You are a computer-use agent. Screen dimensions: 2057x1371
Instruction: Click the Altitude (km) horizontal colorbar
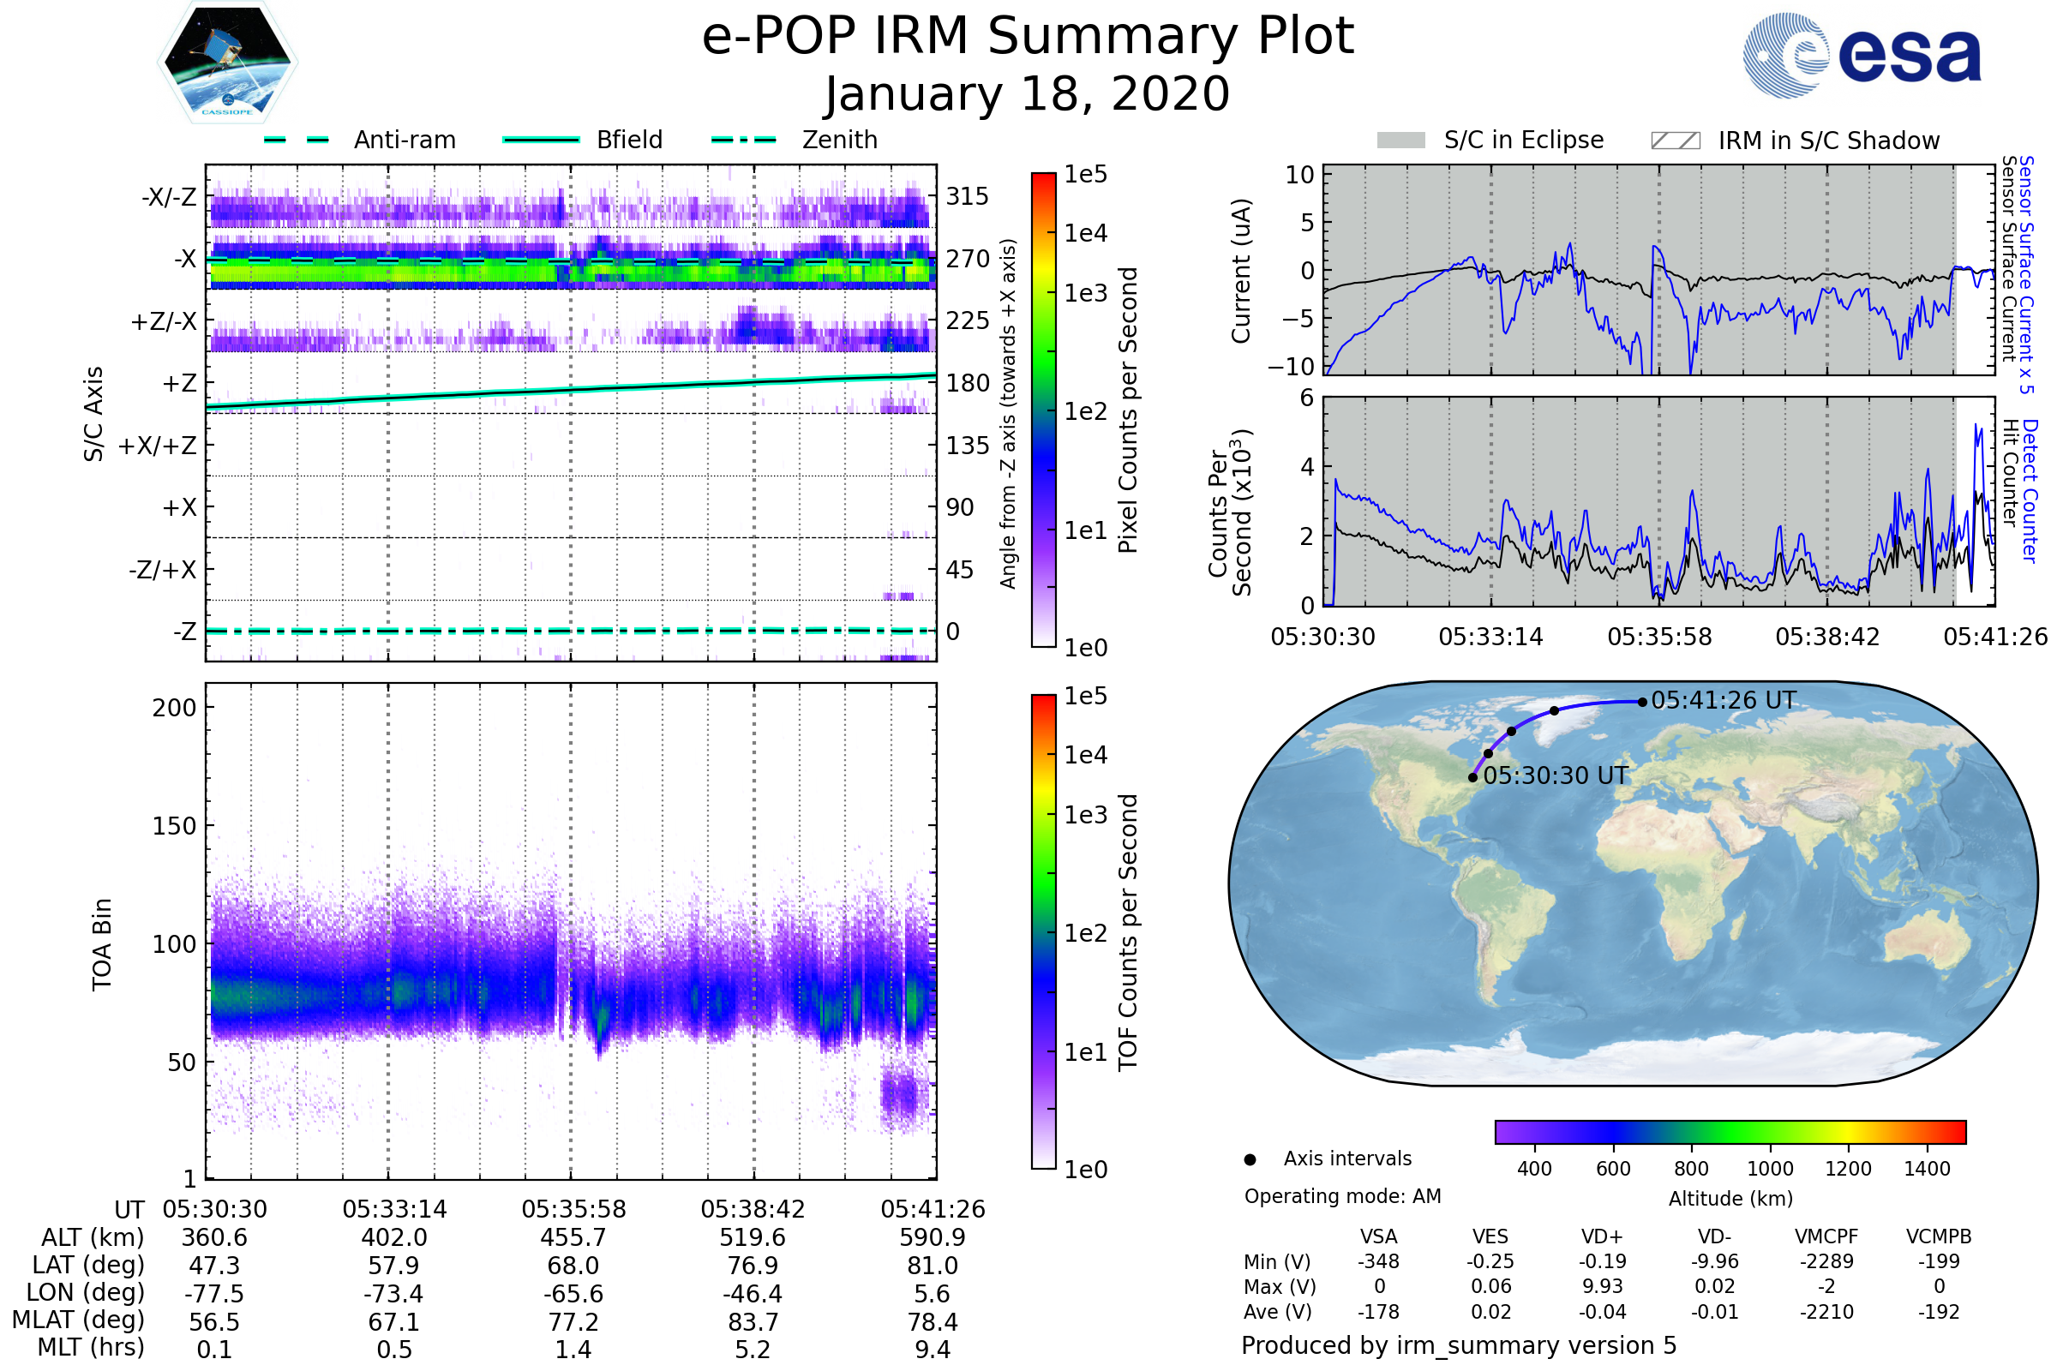click(1730, 1131)
